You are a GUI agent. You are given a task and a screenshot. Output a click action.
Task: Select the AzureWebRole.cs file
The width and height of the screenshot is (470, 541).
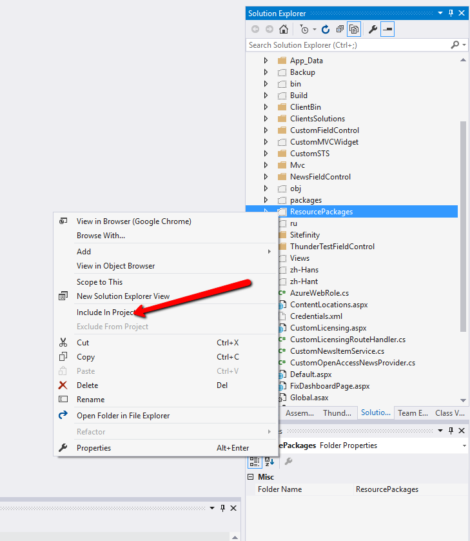(x=319, y=293)
